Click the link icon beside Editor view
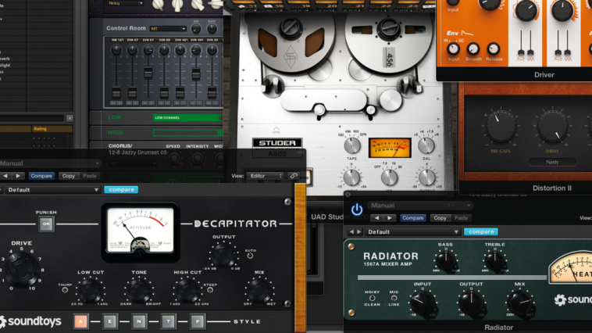Image resolution: width=592 pixels, height=333 pixels. [294, 176]
